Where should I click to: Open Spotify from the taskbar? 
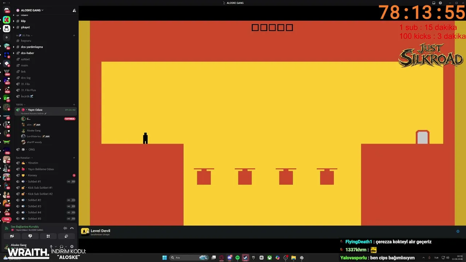coord(237,258)
